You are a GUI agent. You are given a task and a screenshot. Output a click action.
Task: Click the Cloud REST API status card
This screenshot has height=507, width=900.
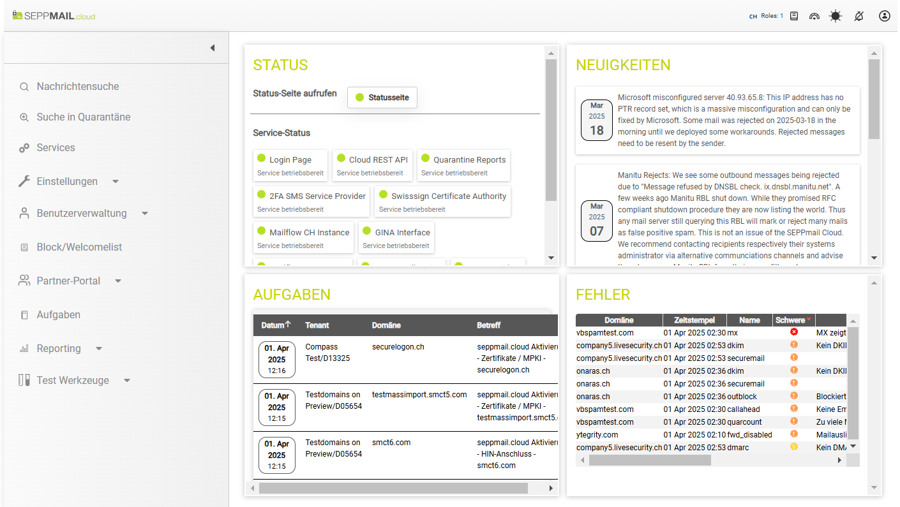tap(372, 165)
